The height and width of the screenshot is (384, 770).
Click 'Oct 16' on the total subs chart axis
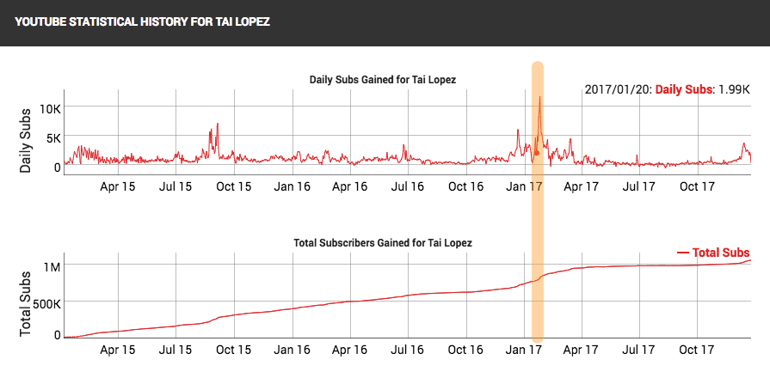tap(466, 350)
